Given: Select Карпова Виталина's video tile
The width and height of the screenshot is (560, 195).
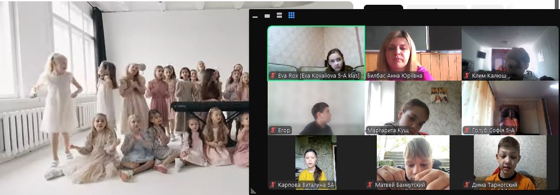Looking at the screenshot, I should coord(316,162).
